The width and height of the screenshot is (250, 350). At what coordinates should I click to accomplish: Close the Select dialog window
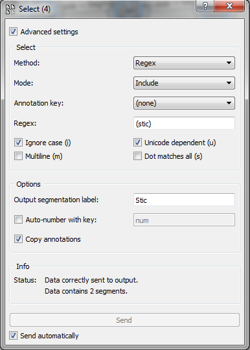(229, 6)
